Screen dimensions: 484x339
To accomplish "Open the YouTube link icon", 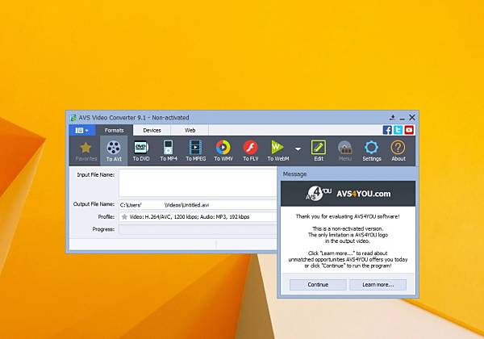I will click(x=409, y=130).
